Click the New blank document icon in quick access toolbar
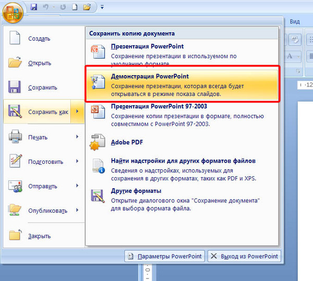 (75, 7)
